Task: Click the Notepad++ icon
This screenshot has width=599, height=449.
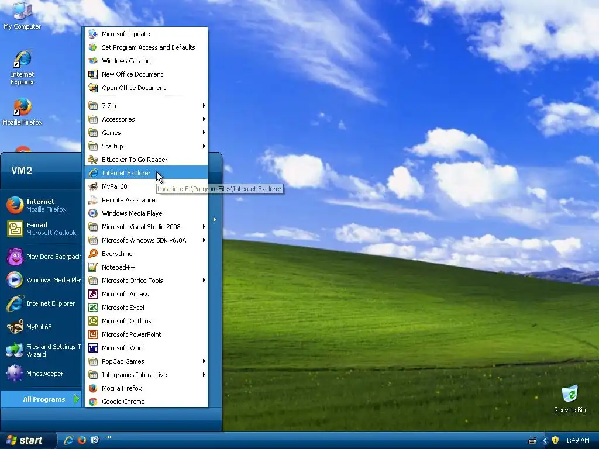Action: coord(93,267)
